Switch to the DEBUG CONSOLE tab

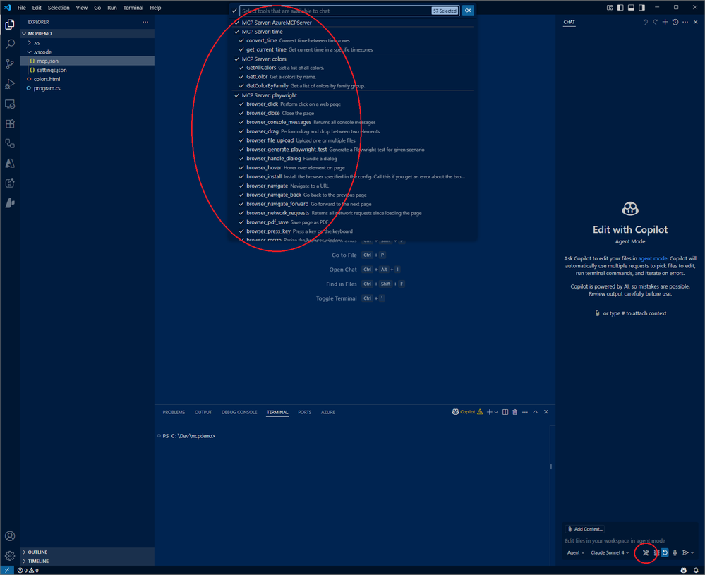[239, 412]
